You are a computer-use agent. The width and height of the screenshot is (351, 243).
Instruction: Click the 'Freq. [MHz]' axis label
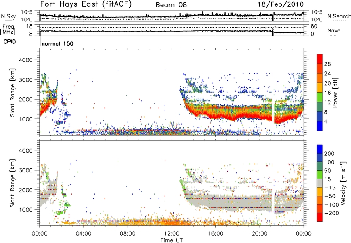click(8, 30)
